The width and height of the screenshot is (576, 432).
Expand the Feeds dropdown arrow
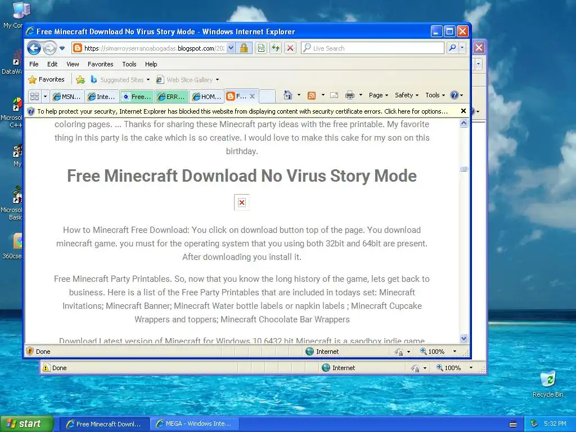tap(323, 95)
